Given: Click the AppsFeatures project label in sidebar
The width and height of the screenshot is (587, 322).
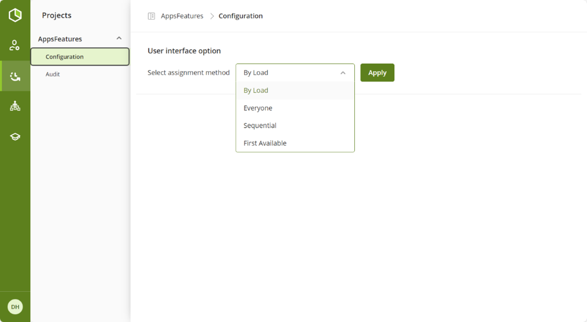Looking at the screenshot, I should point(60,39).
